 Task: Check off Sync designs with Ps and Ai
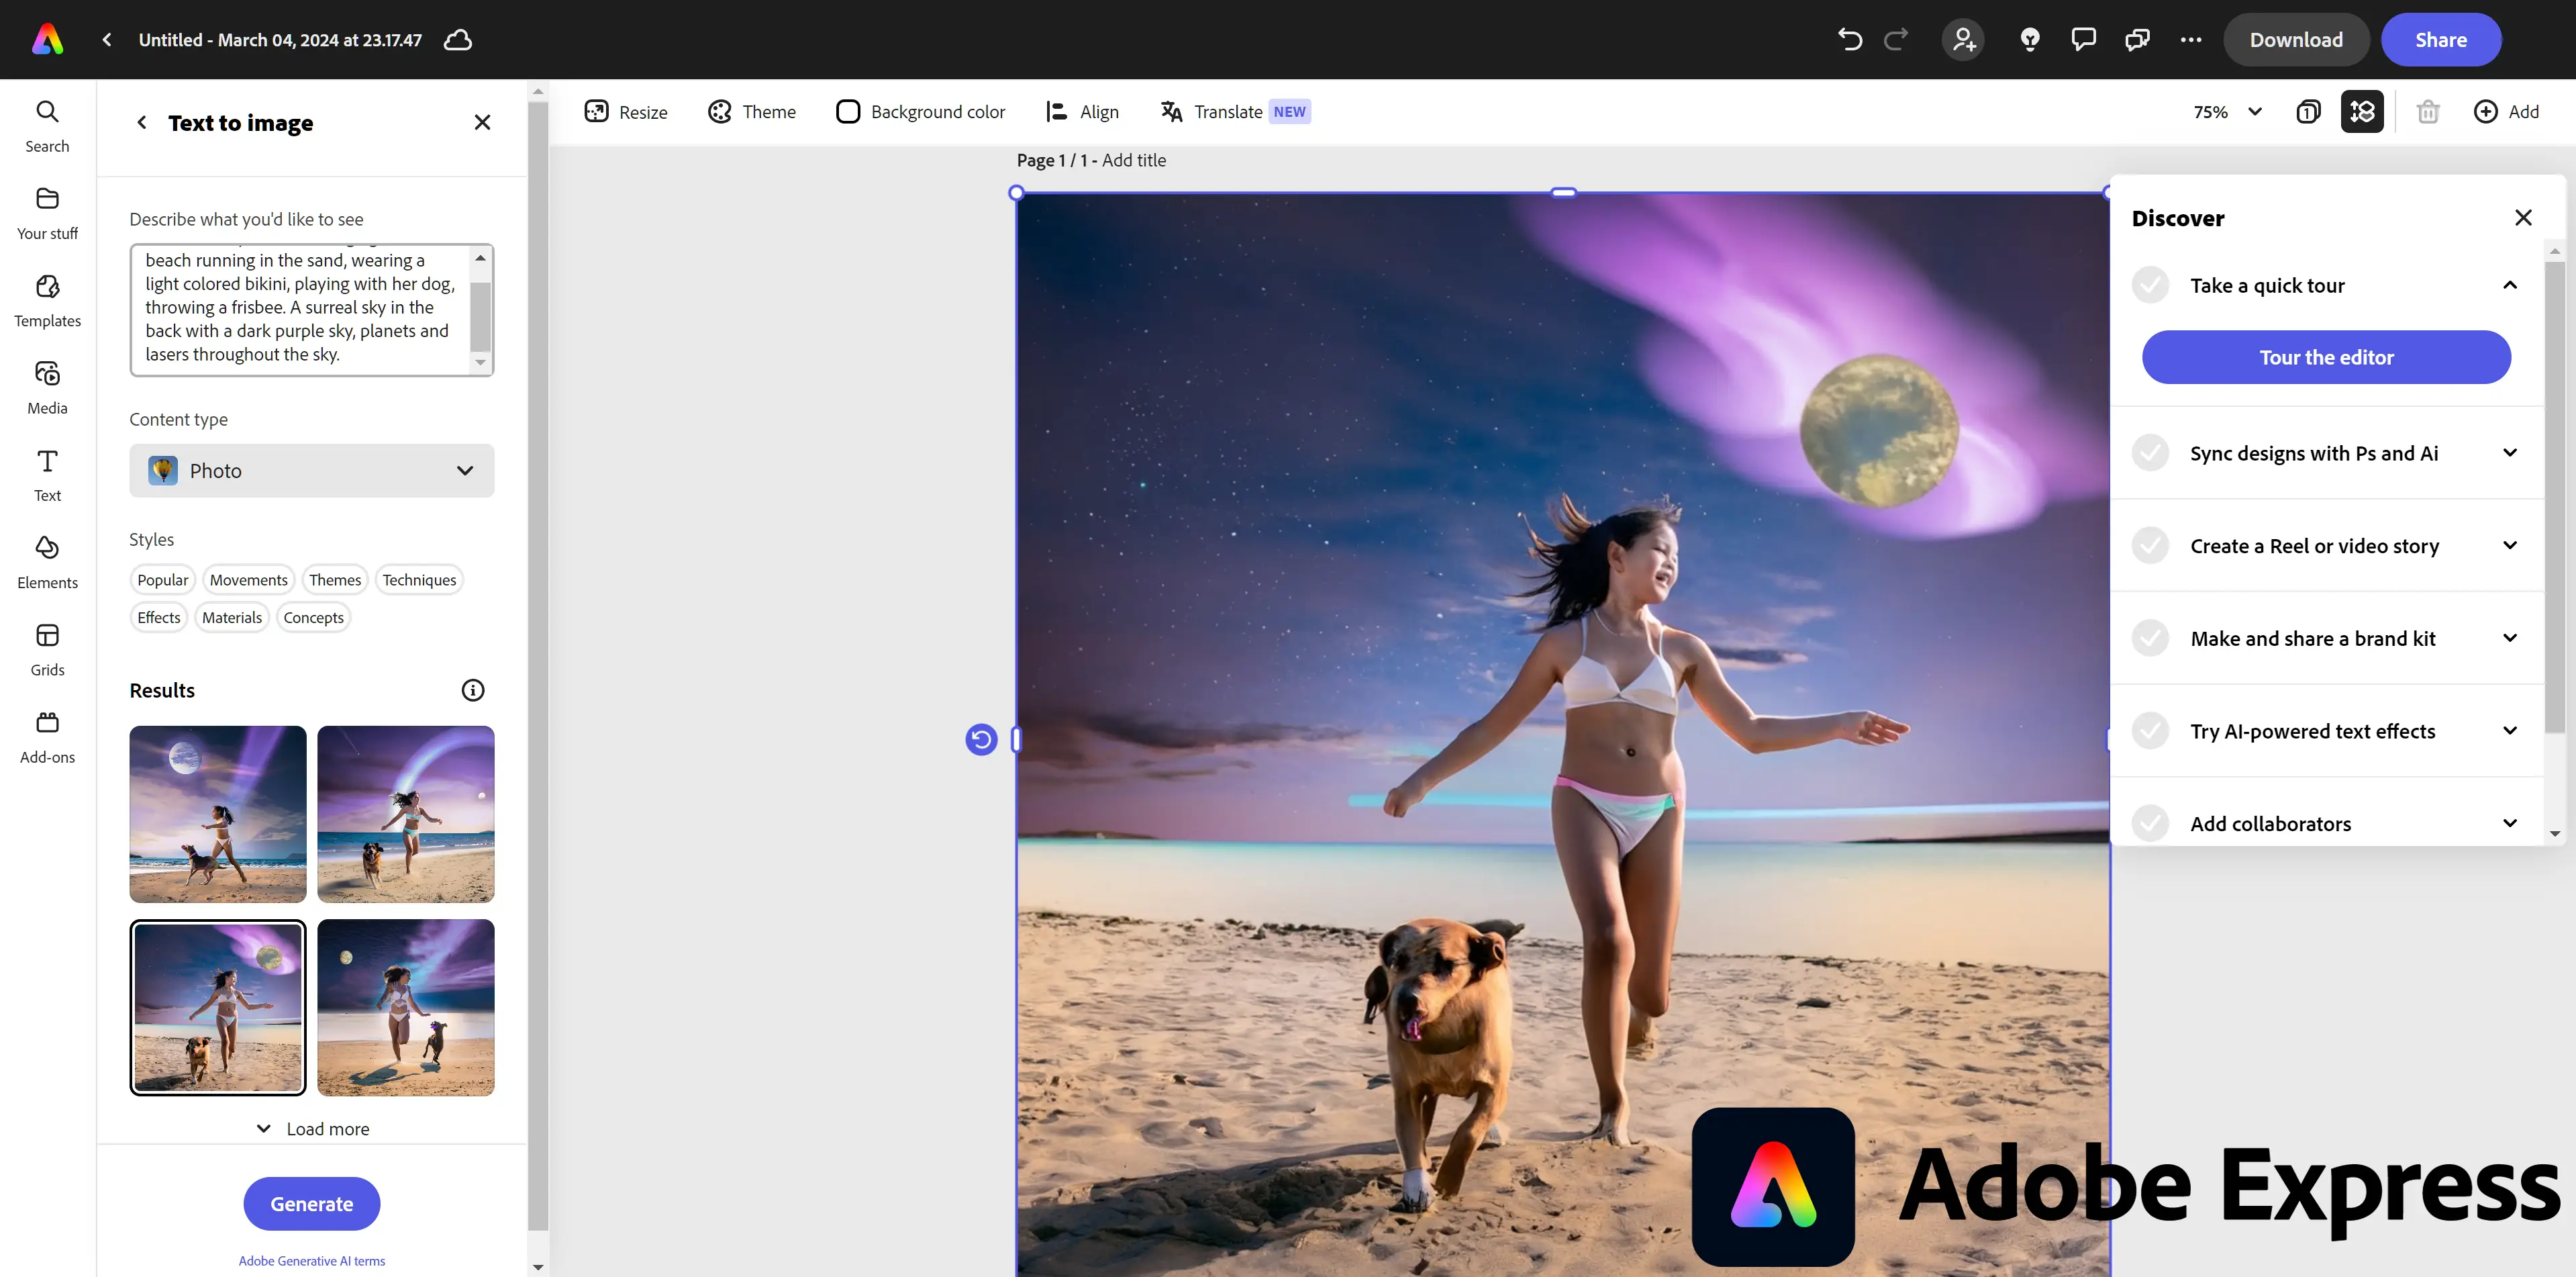coord(2150,453)
